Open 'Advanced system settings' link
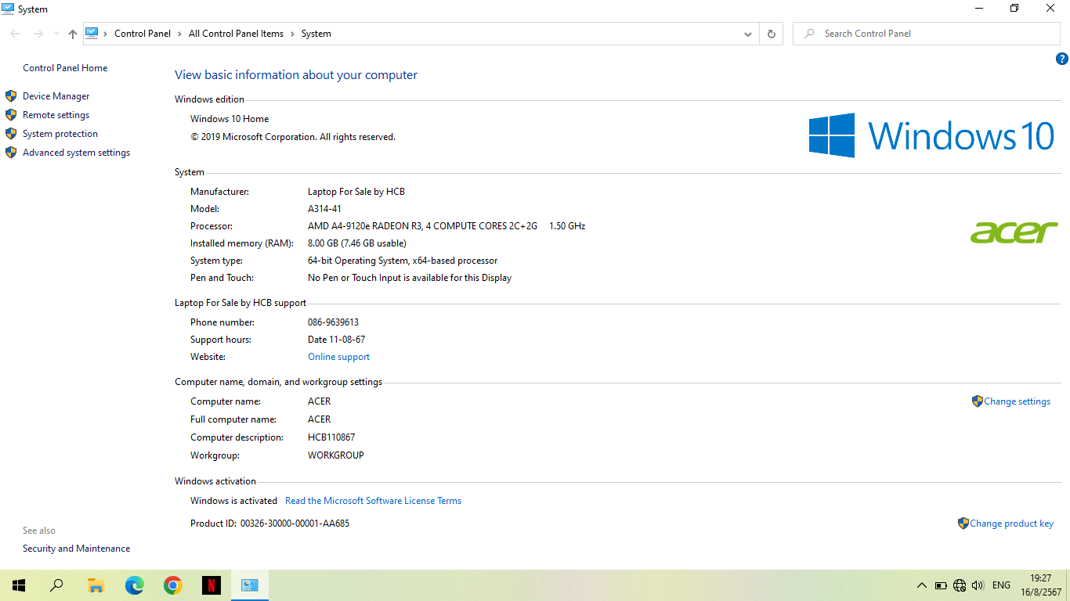 76,153
